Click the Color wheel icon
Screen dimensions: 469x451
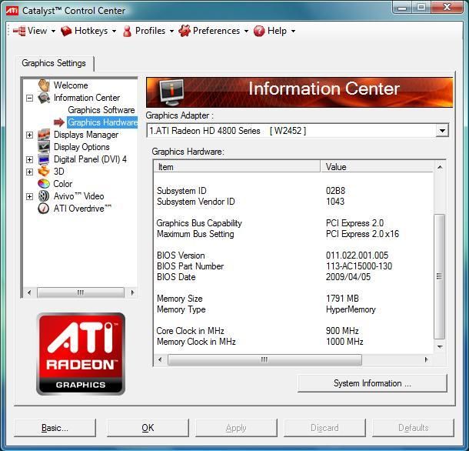pyautogui.click(x=44, y=184)
